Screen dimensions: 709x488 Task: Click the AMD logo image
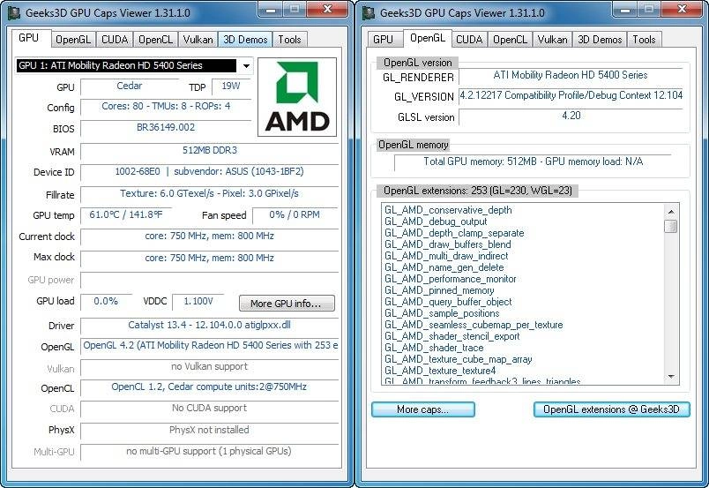[297, 97]
